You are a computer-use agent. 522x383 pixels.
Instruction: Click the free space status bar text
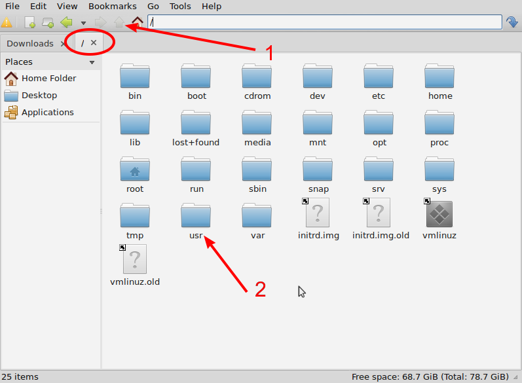[430, 377]
